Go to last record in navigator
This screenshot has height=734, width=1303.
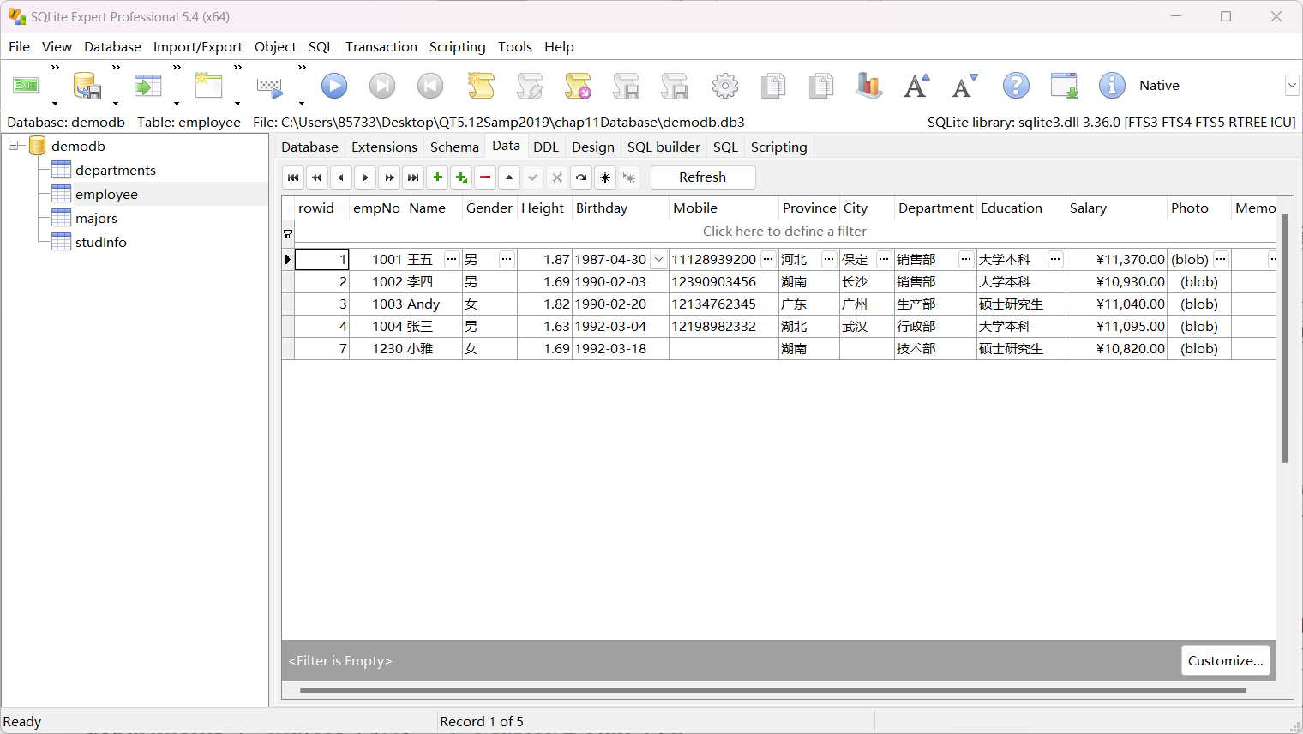tap(413, 177)
